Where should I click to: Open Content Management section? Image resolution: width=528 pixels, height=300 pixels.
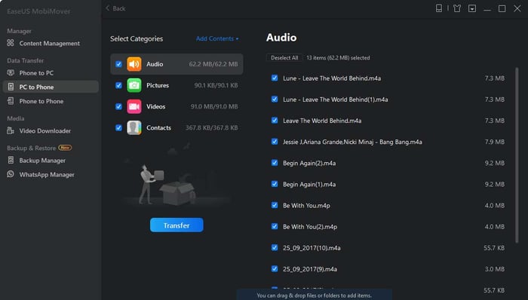[x=51, y=43]
